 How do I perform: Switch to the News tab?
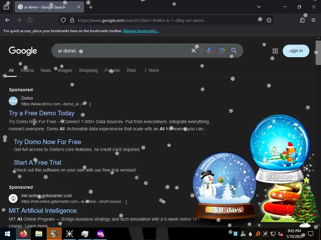pyautogui.click(x=46, y=70)
